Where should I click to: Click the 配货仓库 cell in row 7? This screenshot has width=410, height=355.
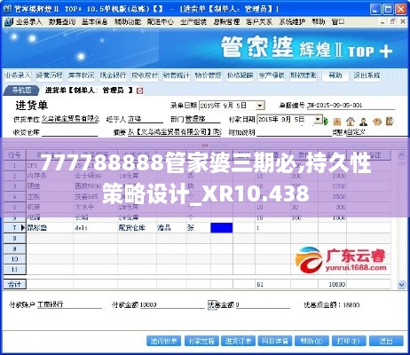click(137, 228)
